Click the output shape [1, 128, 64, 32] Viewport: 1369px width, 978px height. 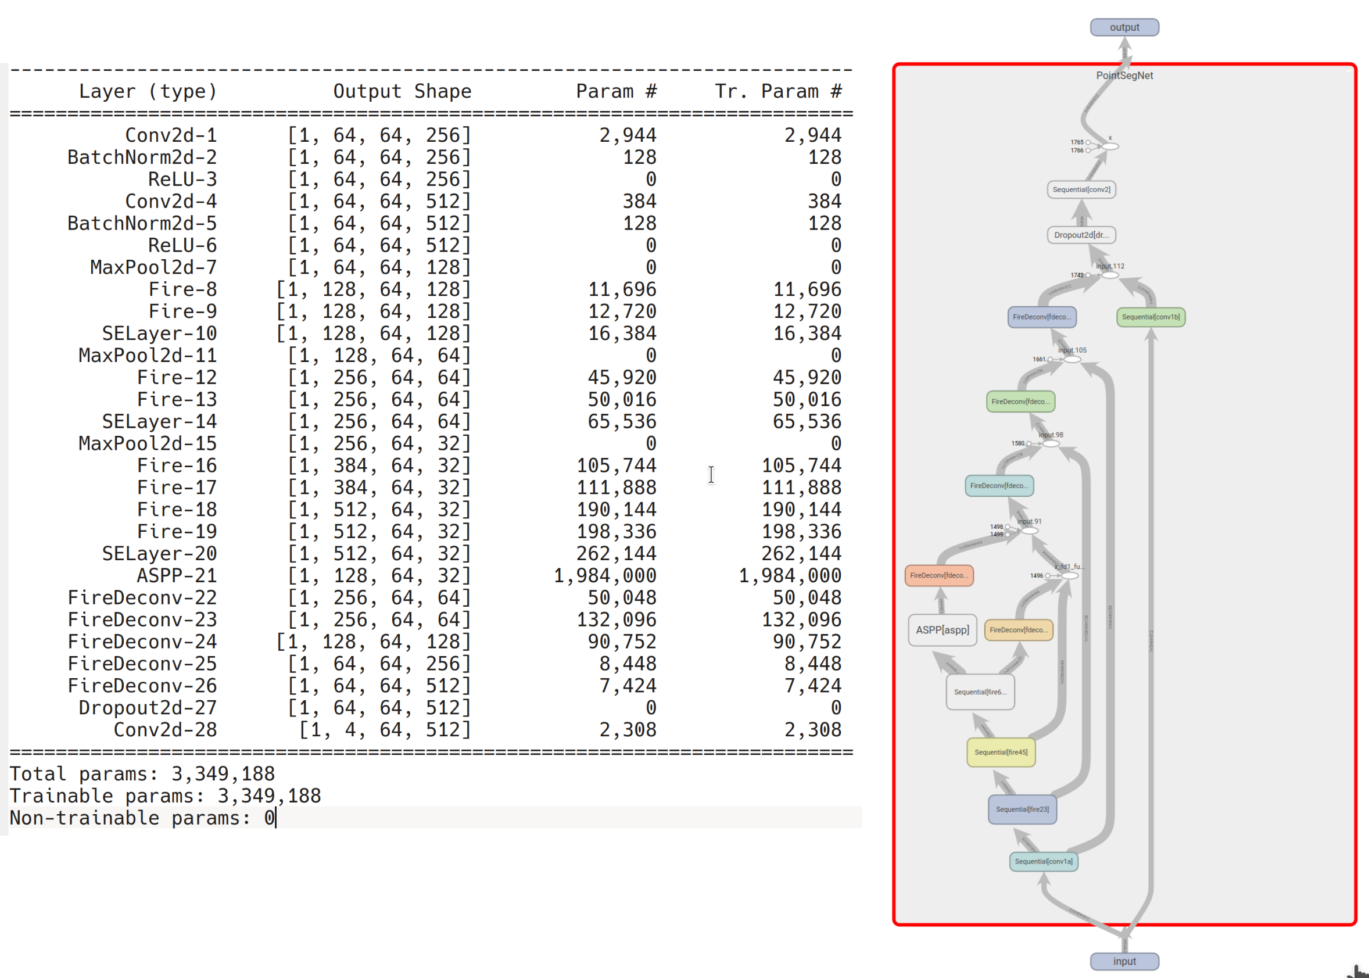[379, 576]
